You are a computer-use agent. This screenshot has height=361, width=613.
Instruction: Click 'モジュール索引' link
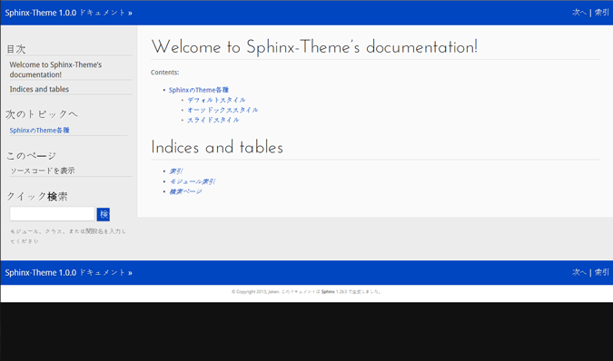192,181
